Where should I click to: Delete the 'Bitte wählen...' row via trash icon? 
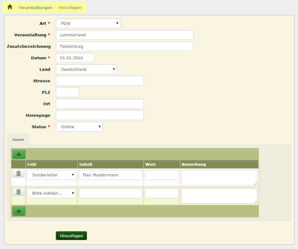coord(18,192)
